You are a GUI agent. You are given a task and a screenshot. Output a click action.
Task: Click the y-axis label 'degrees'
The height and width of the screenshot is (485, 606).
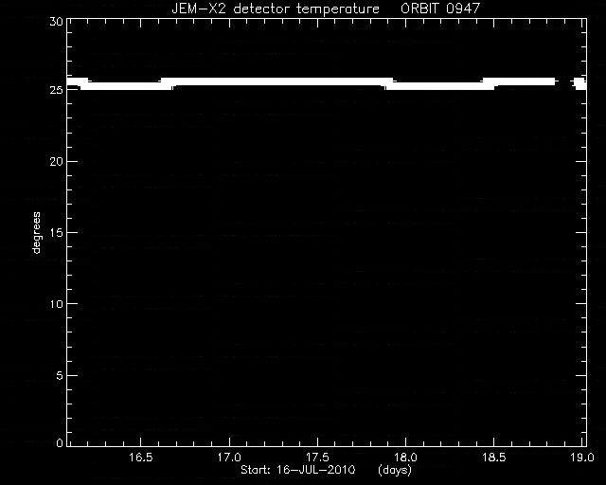(36, 233)
